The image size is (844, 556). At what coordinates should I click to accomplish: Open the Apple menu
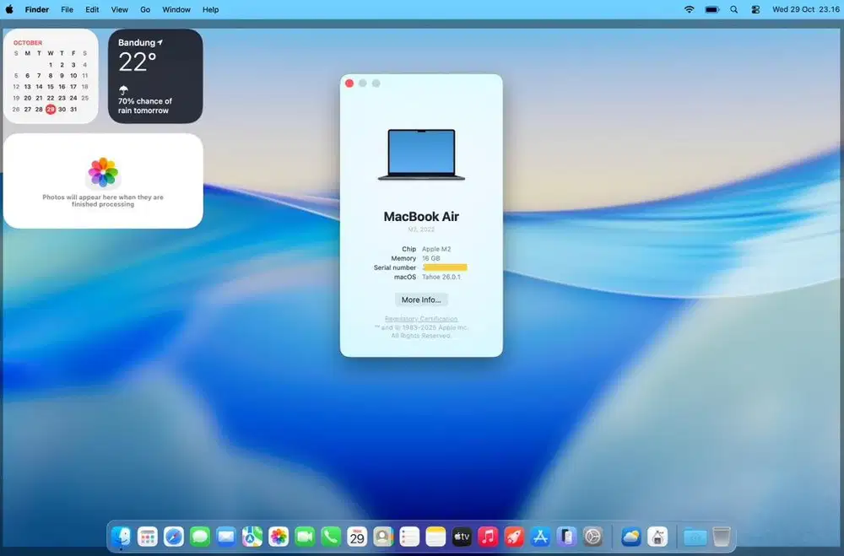(9, 9)
